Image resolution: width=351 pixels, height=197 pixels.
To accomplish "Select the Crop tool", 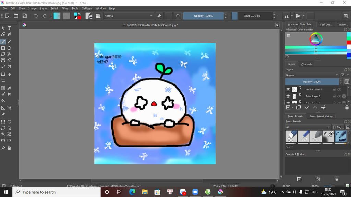I will click(x=3, y=80).
